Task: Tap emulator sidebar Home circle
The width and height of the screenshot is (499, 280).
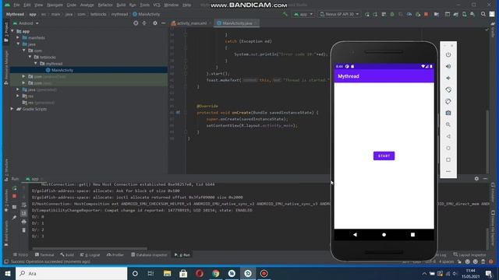Action: point(448,149)
